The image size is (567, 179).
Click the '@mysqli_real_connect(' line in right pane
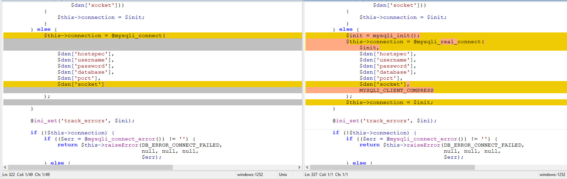436,42
